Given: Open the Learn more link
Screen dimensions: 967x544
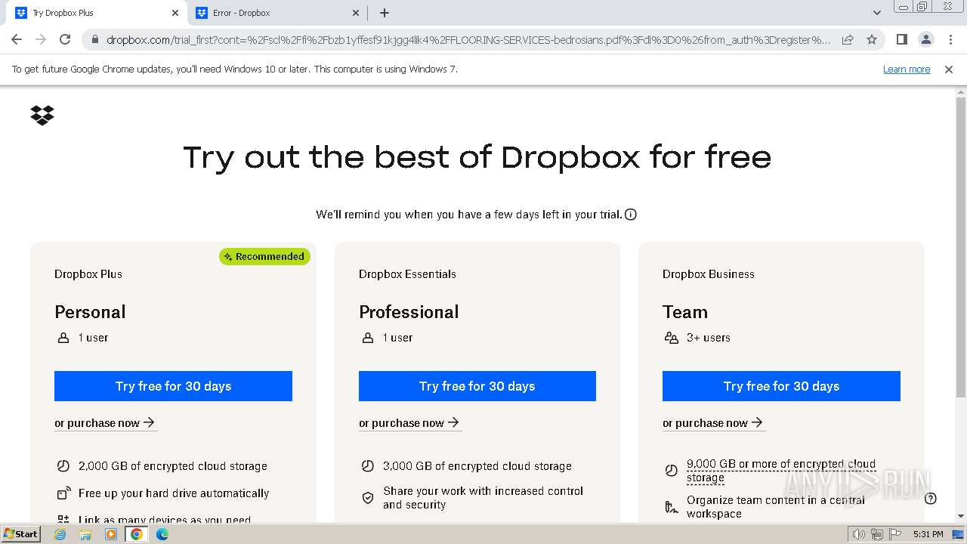Looking at the screenshot, I should [907, 69].
